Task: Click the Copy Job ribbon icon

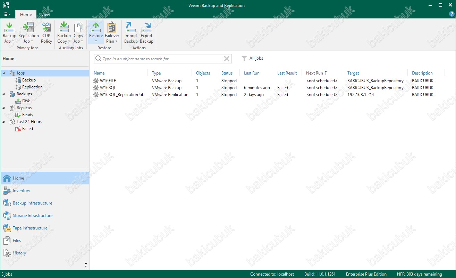Action: coord(78,27)
